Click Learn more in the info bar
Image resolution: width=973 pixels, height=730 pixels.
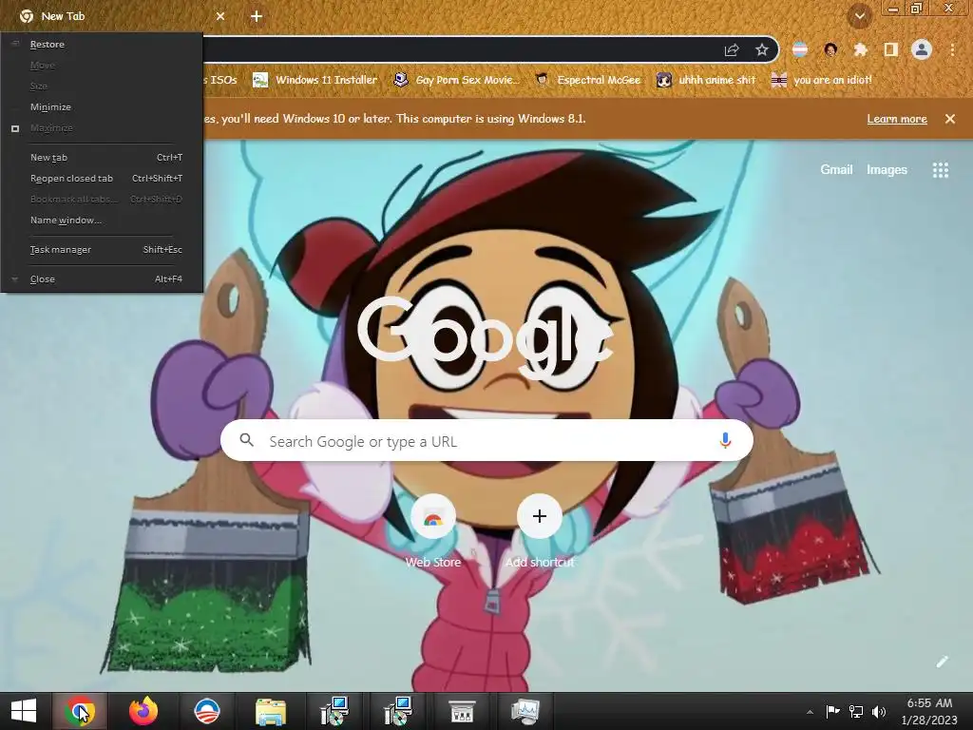(x=897, y=119)
